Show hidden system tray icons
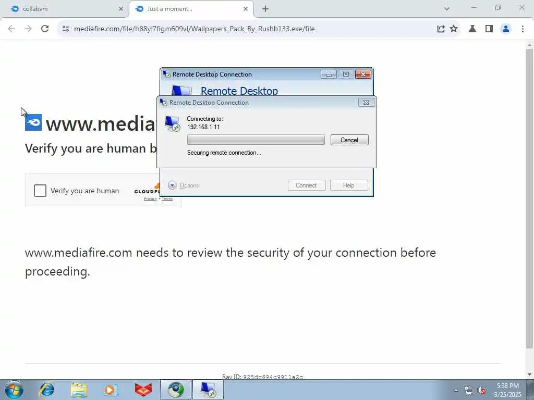The height and width of the screenshot is (400, 534). point(456,391)
